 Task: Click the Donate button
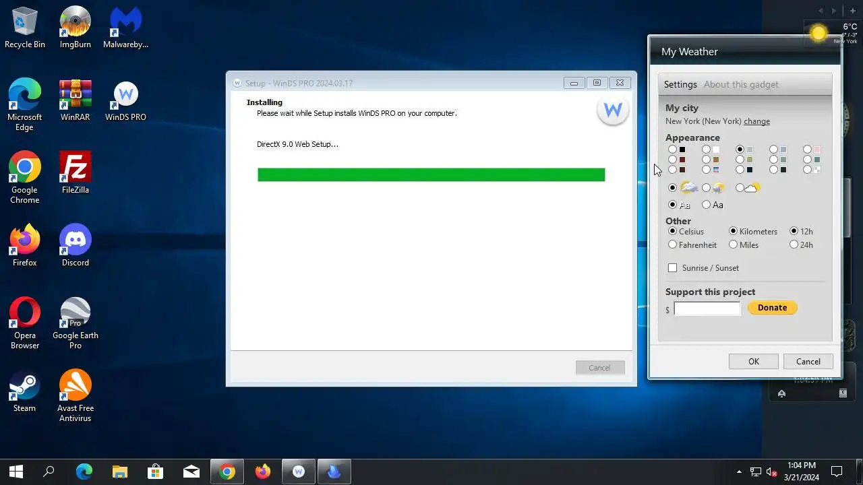pos(772,308)
